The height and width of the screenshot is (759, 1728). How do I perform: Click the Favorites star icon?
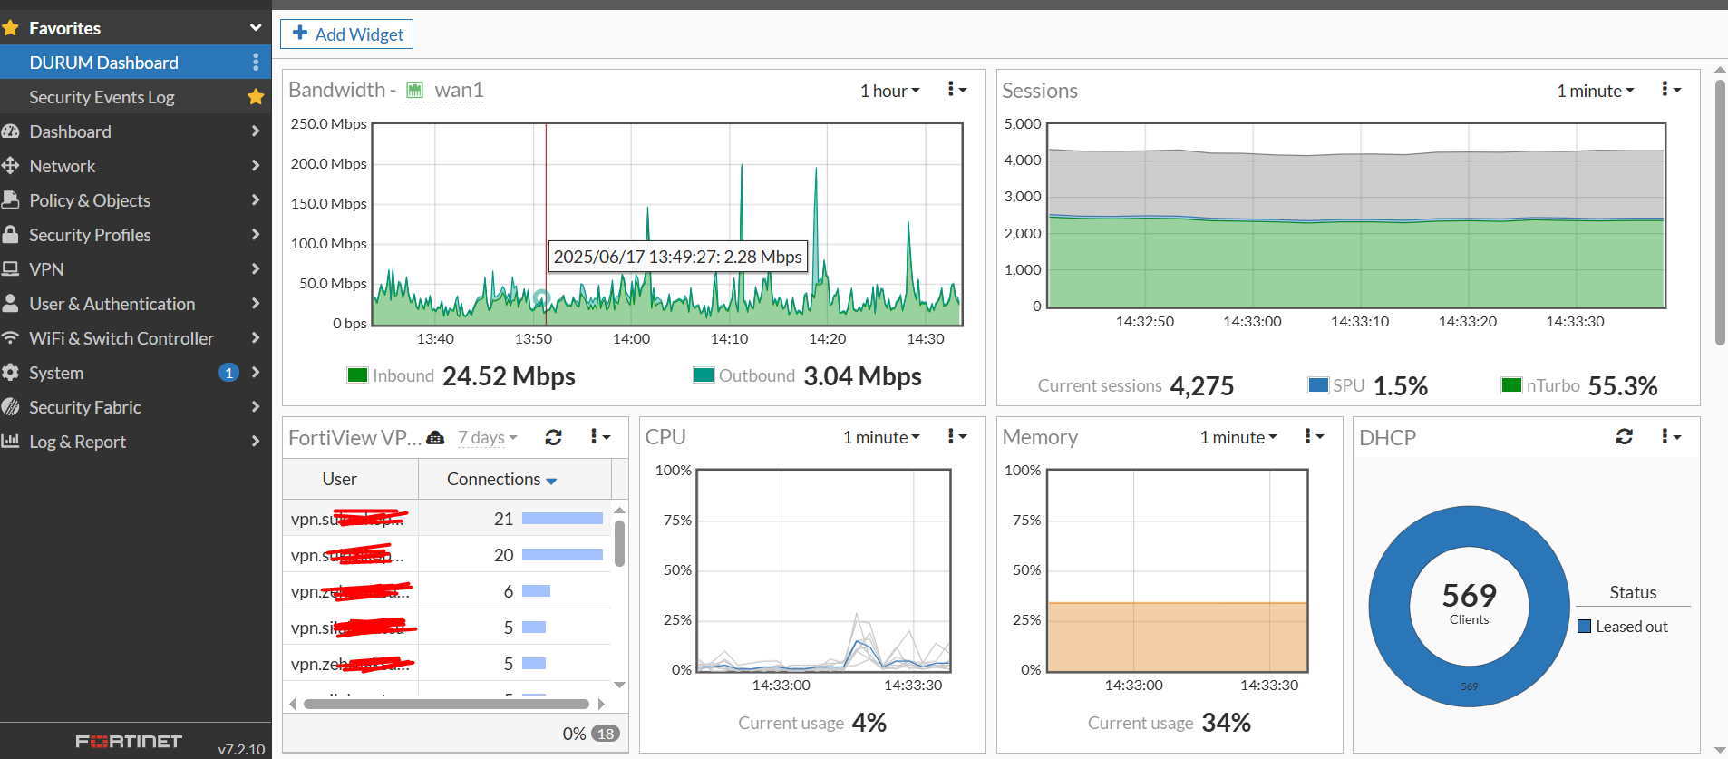[x=11, y=28]
